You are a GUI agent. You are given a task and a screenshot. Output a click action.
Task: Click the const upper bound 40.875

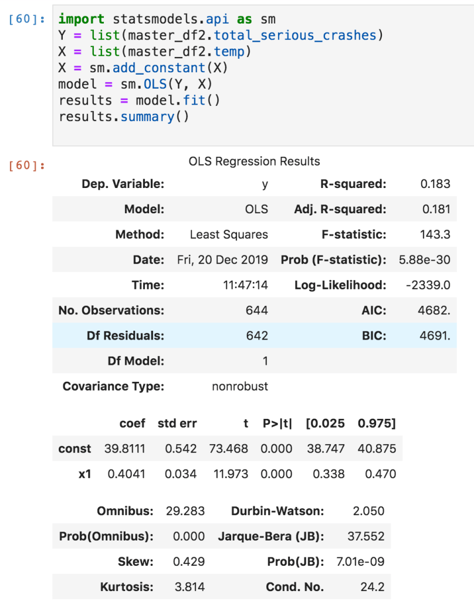point(377,449)
